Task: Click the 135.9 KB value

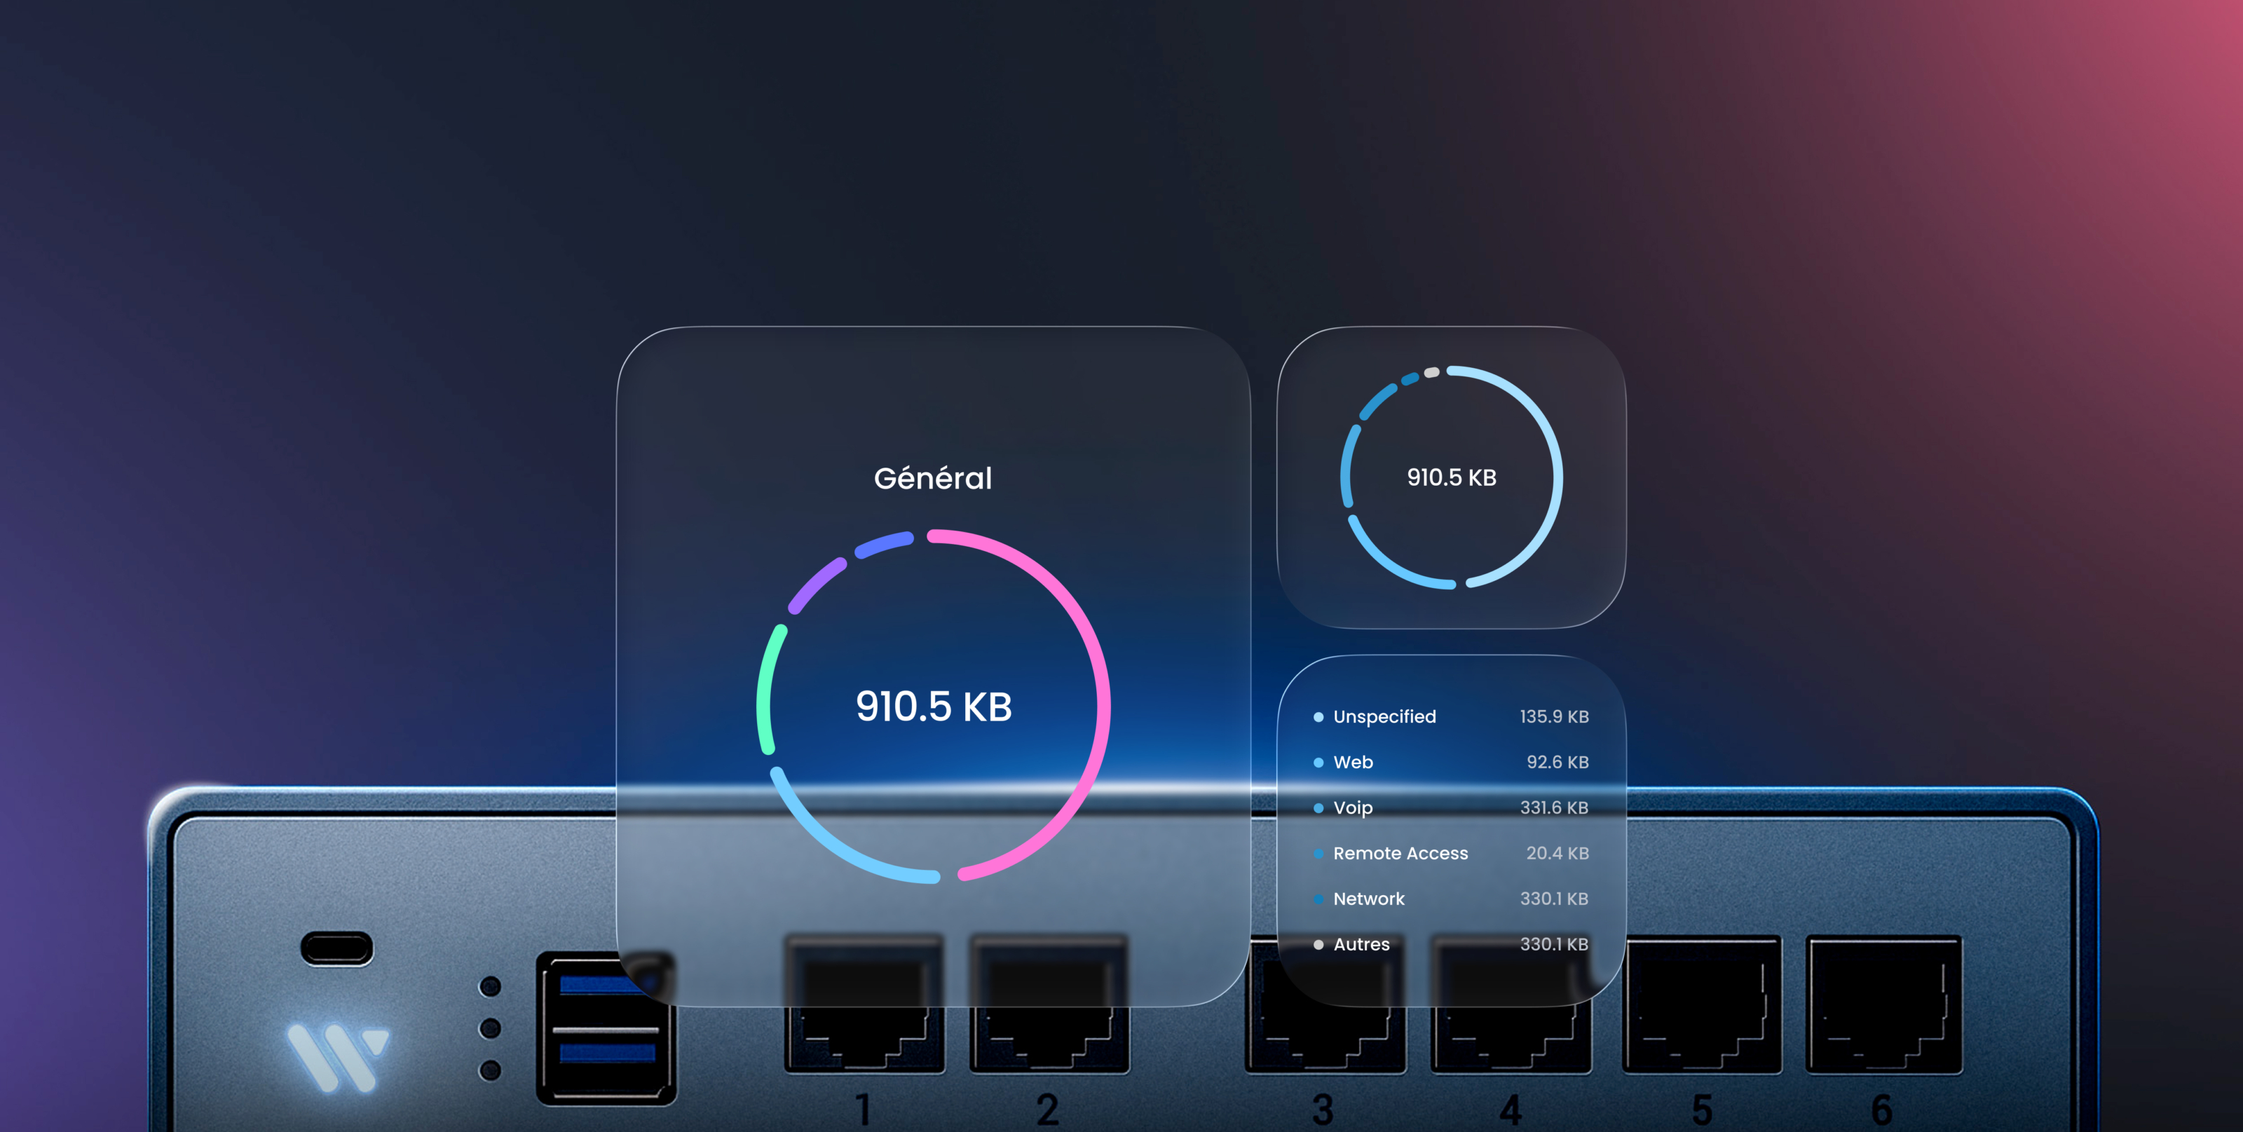Action: point(1554,716)
